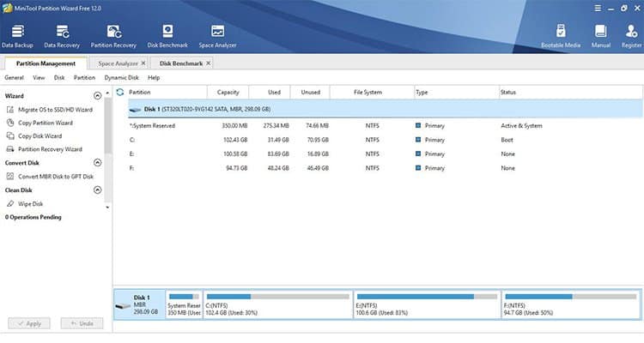Start Disk Benchmark from toolbar

[x=167, y=36]
